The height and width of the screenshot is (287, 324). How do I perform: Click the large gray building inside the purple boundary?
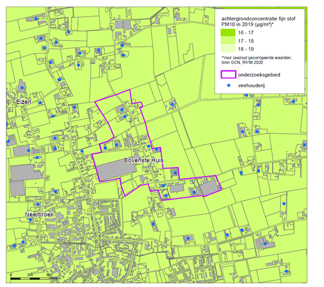click(116, 170)
